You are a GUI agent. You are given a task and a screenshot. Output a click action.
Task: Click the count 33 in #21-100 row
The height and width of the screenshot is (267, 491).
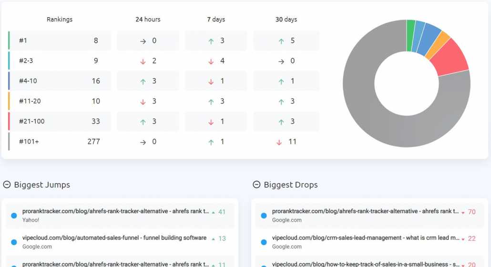pyautogui.click(x=96, y=122)
